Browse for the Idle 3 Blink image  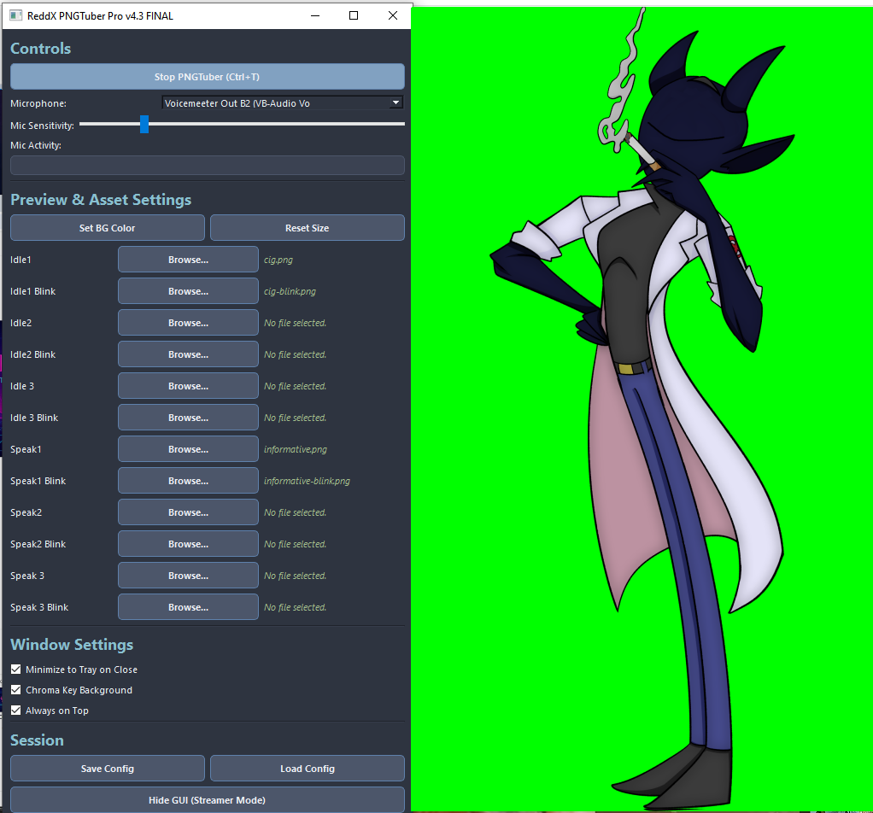point(188,418)
